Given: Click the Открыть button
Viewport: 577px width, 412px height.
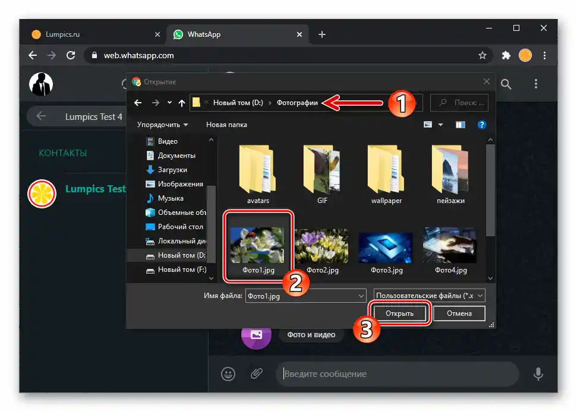Looking at the screenshot, I should pos(399,313).
